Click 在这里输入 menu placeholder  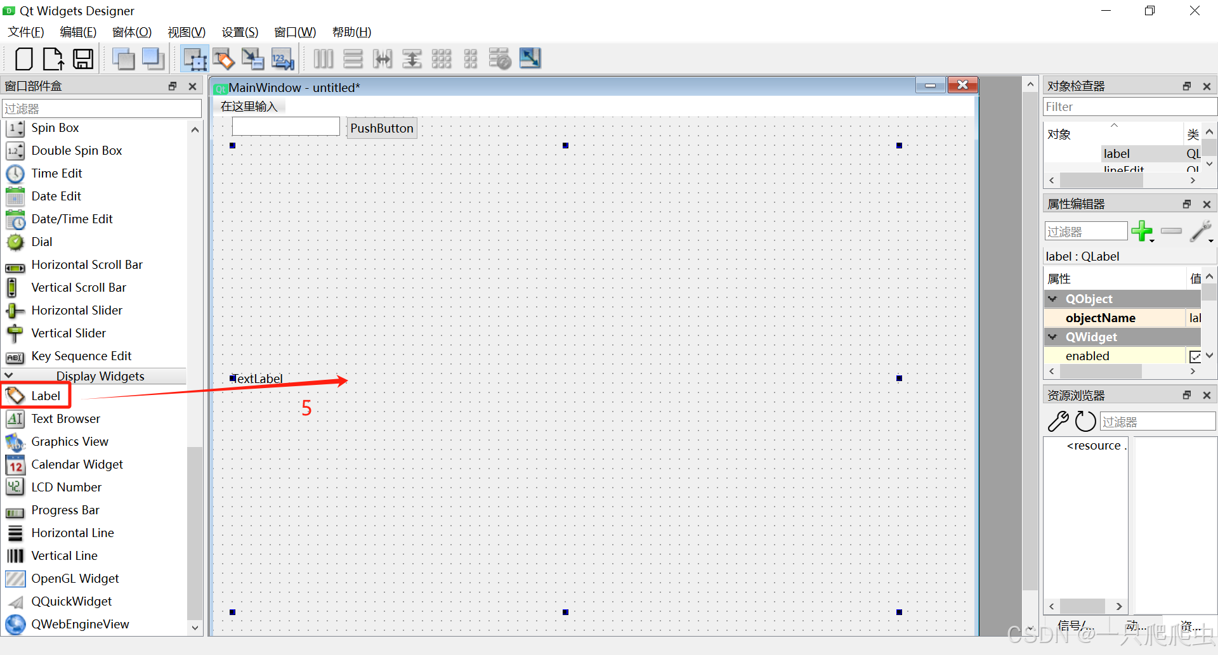[x=249, y=107]
